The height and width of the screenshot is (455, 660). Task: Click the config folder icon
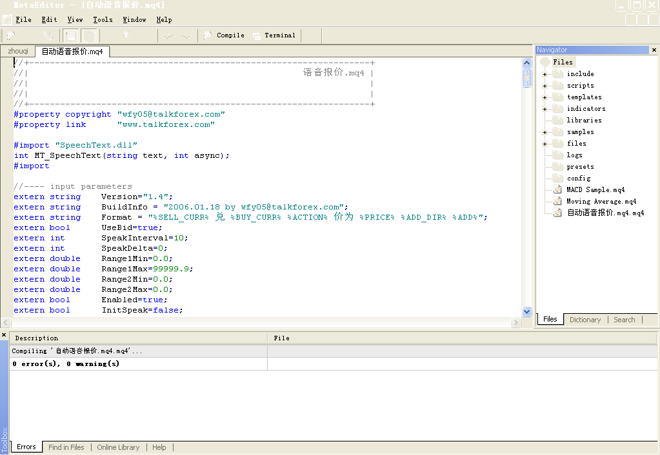[x=558, y=178]
